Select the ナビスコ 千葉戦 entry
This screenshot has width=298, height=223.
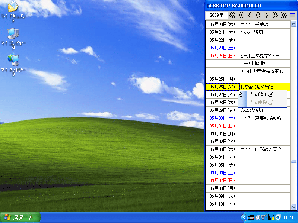[x=265, y=25]
